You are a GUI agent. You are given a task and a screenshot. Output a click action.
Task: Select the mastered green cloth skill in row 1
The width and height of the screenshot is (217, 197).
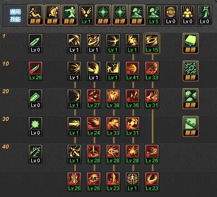(191, 43)
